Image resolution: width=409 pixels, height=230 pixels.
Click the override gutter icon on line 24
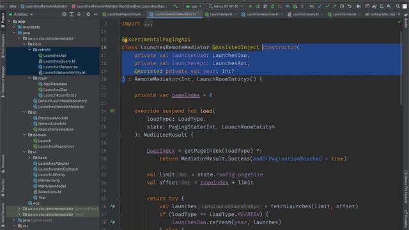pos(112,111)
